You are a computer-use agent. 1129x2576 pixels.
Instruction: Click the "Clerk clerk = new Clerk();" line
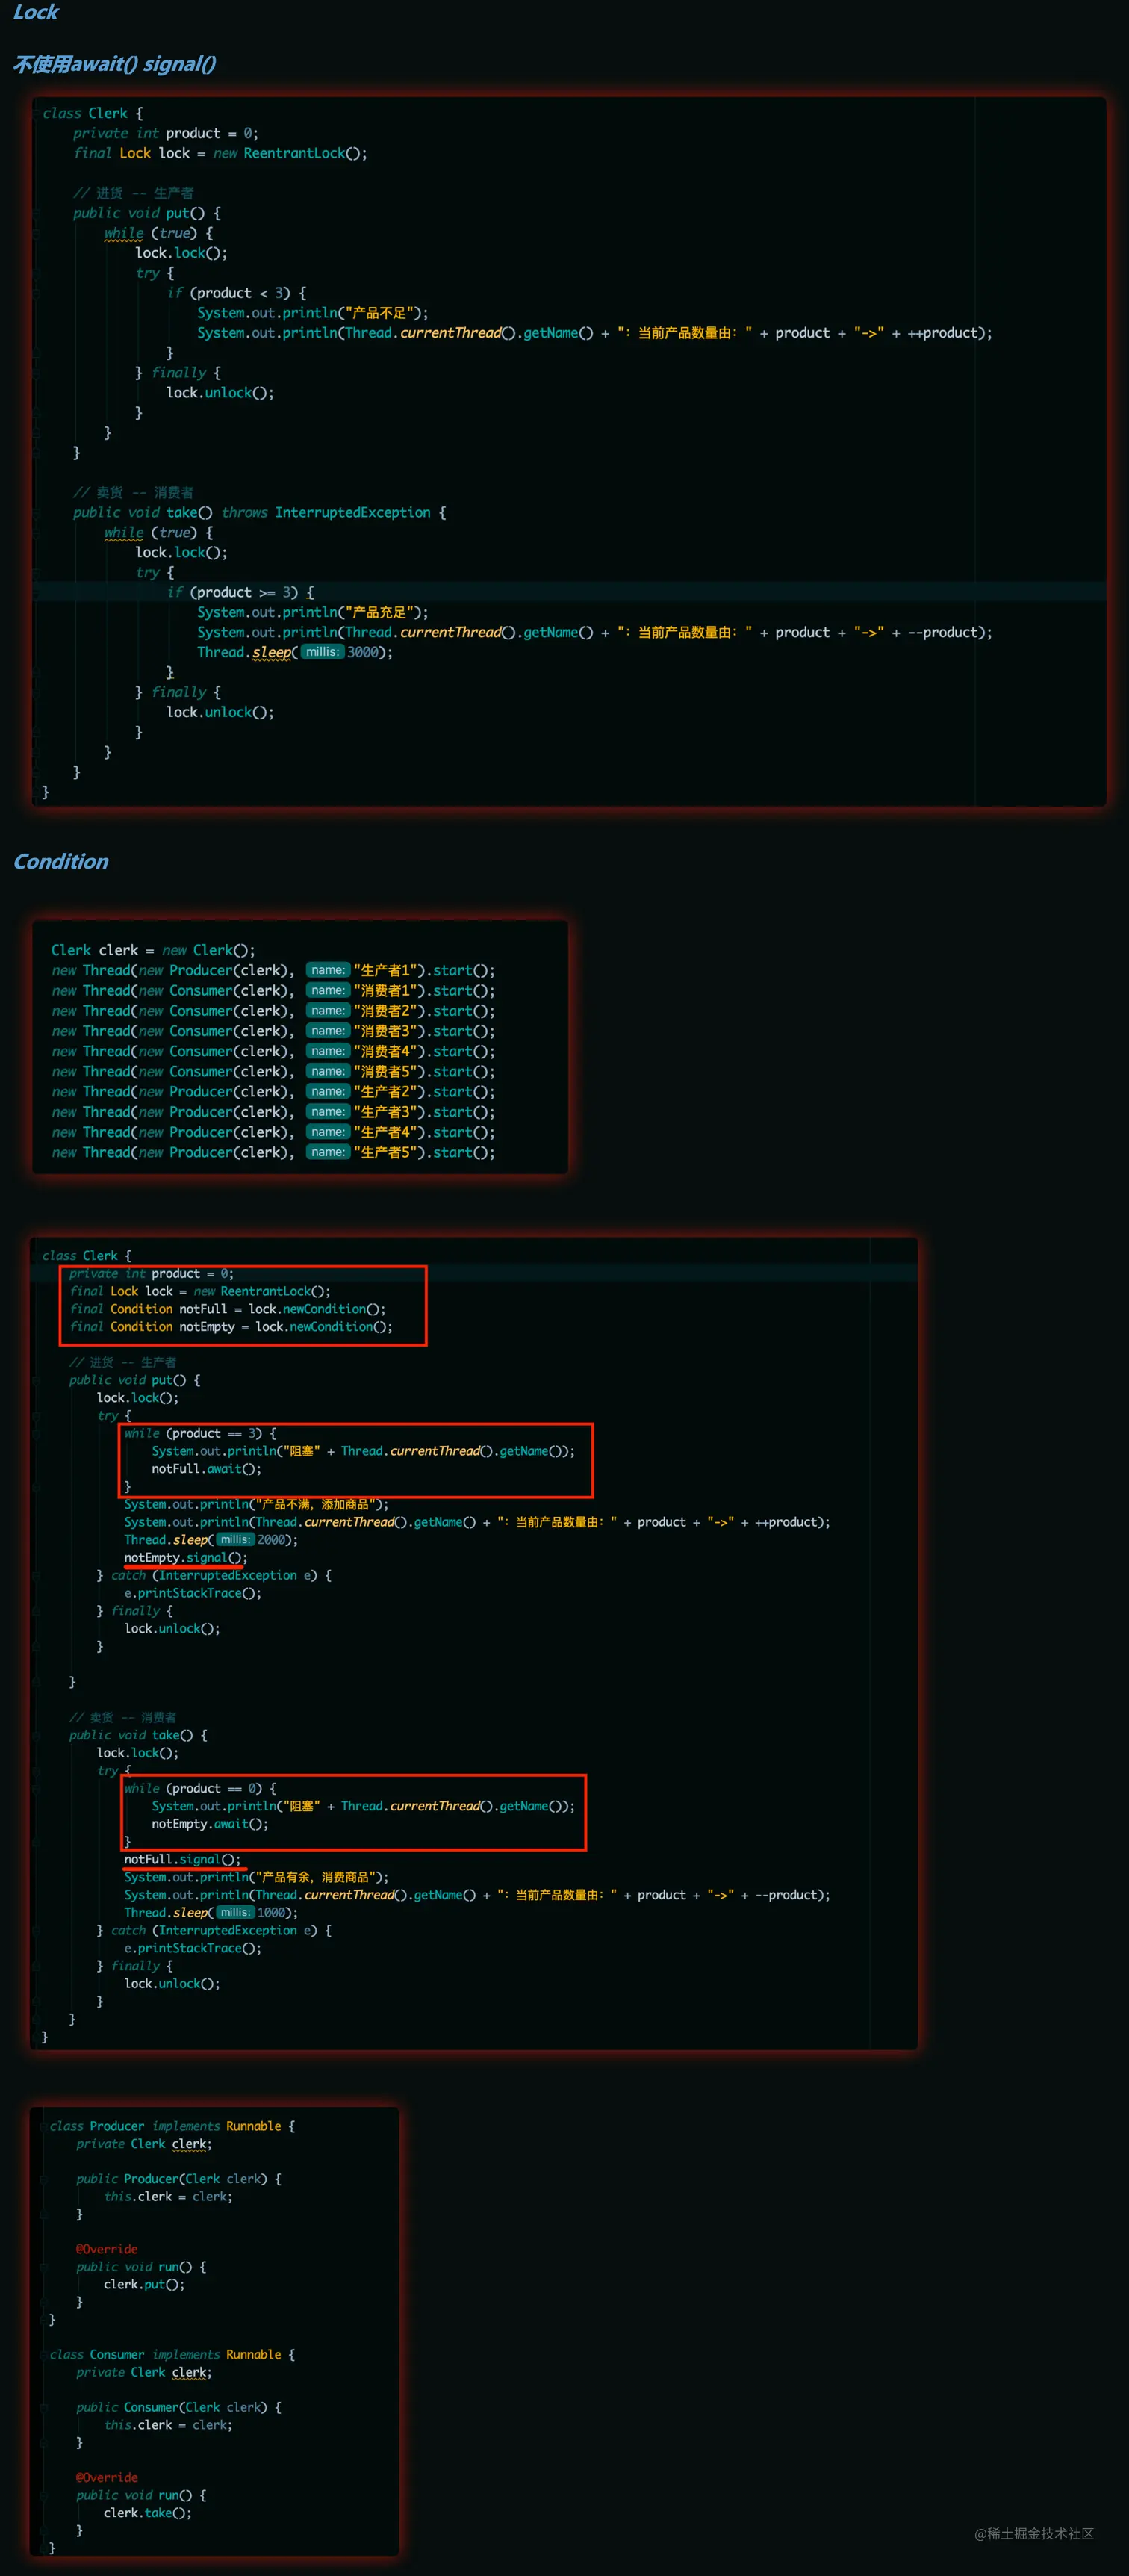click(x=153, y=950)
